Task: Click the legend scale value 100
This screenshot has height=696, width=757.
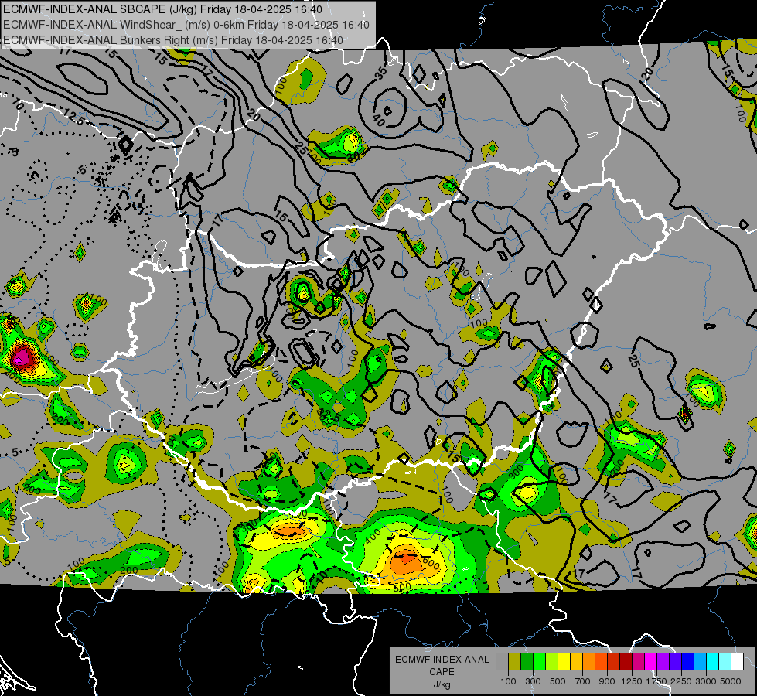Action: 508,681
